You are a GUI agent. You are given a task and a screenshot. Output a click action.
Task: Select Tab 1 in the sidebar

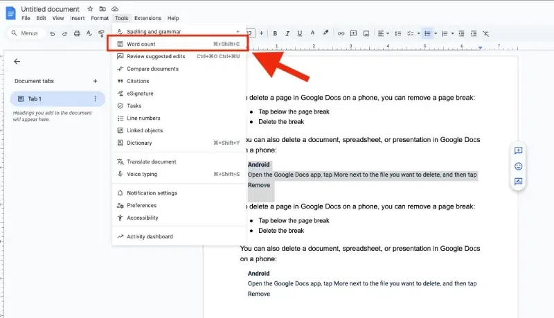point(57,99)
